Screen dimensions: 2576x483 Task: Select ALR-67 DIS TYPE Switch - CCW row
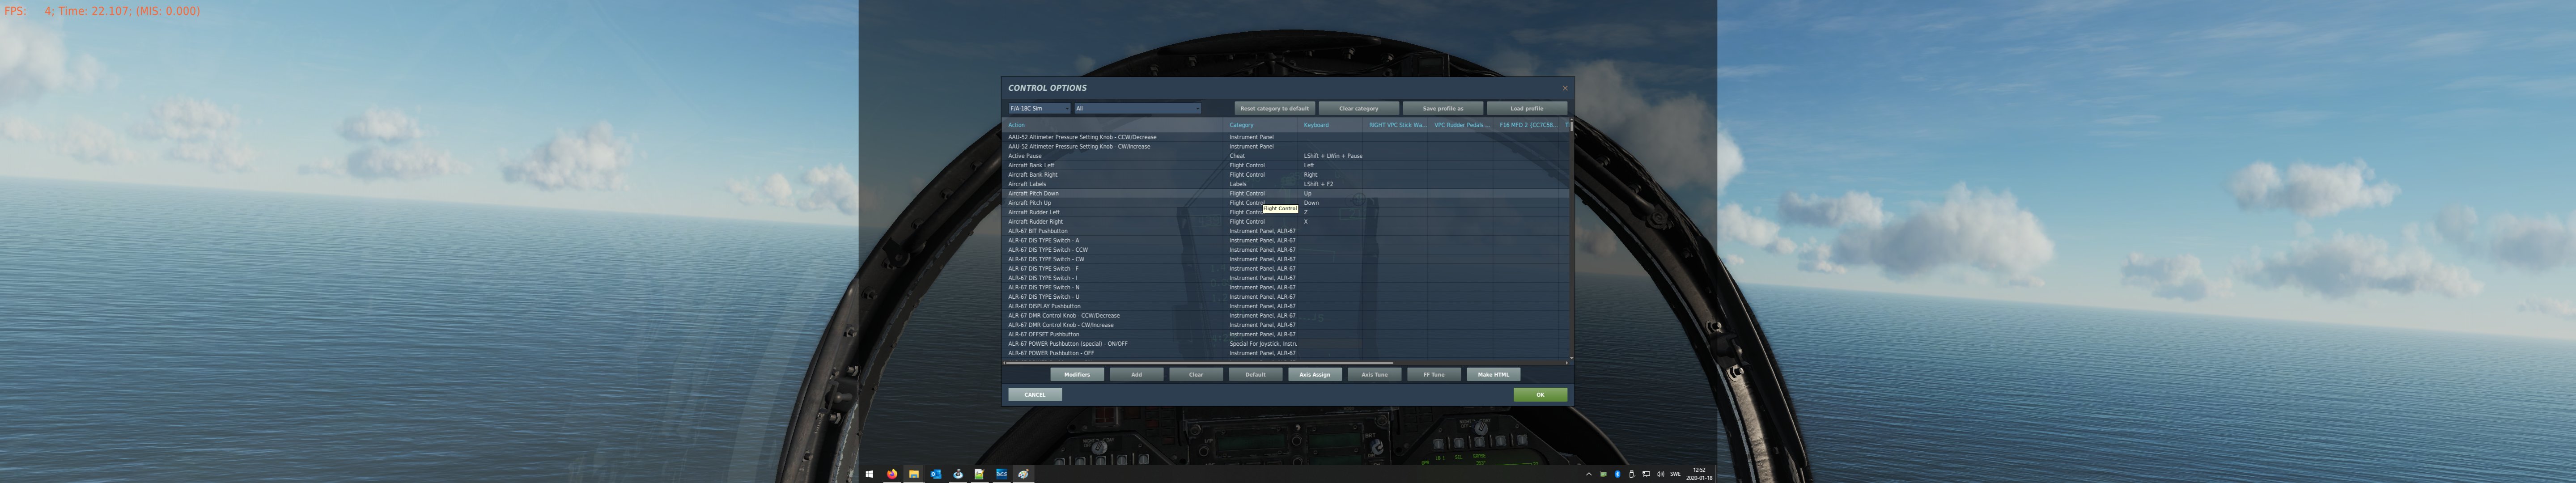coord(1284,250)
